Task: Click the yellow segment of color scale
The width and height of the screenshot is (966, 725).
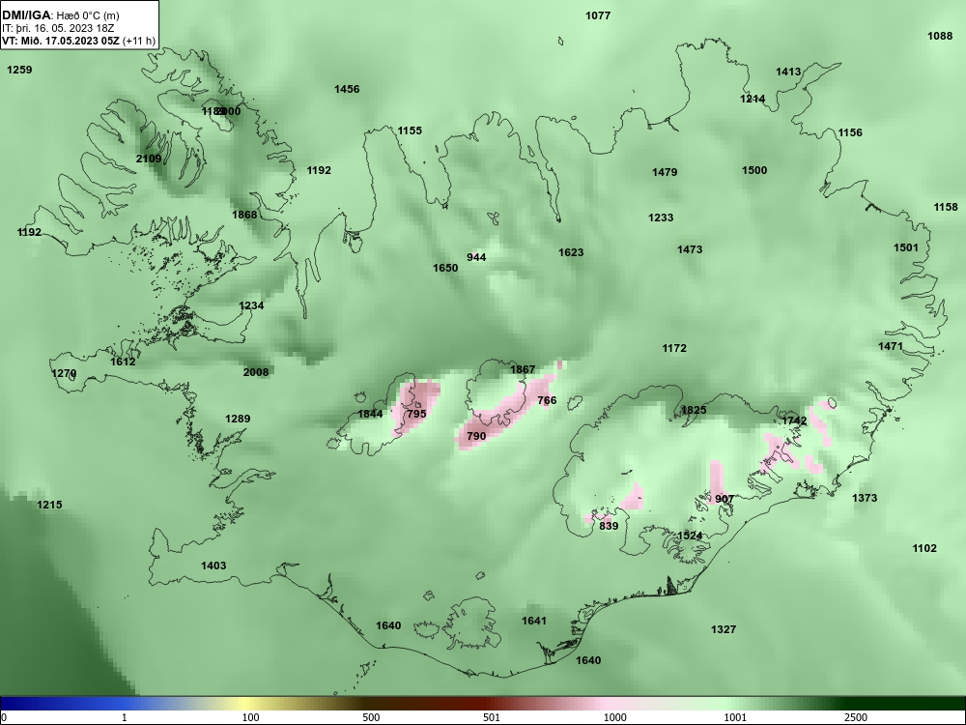Action: (x=246, y=704)
